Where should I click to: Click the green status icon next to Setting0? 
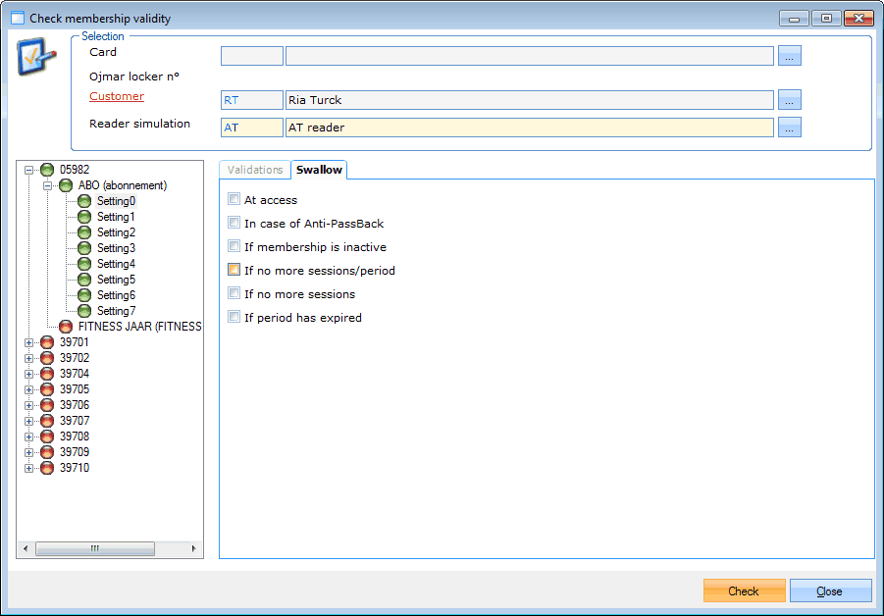[85, 201]
